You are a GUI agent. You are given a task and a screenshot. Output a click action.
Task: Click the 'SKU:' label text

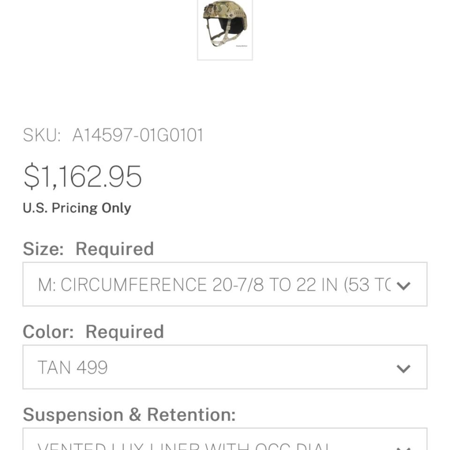pos(42,135)
